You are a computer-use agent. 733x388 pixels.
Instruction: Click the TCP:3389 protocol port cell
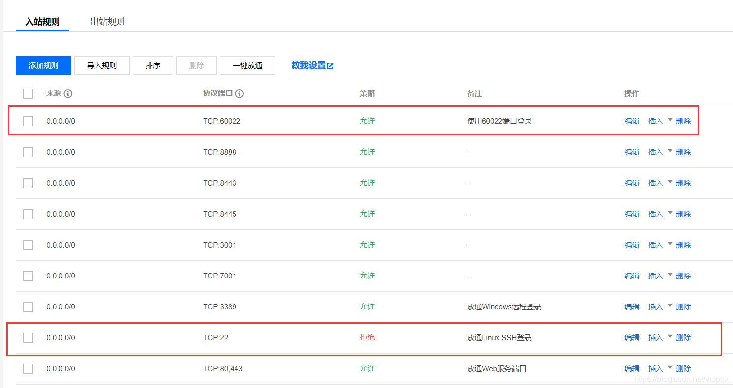click(x=220, y=307)
